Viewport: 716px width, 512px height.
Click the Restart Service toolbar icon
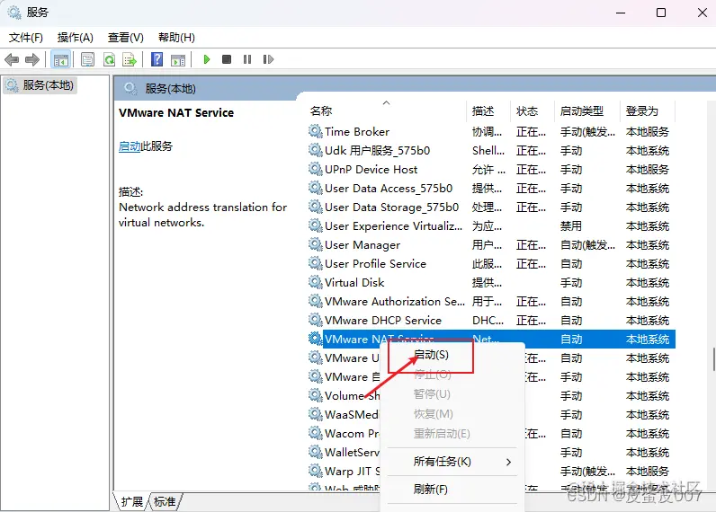click(x=268, y=59)
